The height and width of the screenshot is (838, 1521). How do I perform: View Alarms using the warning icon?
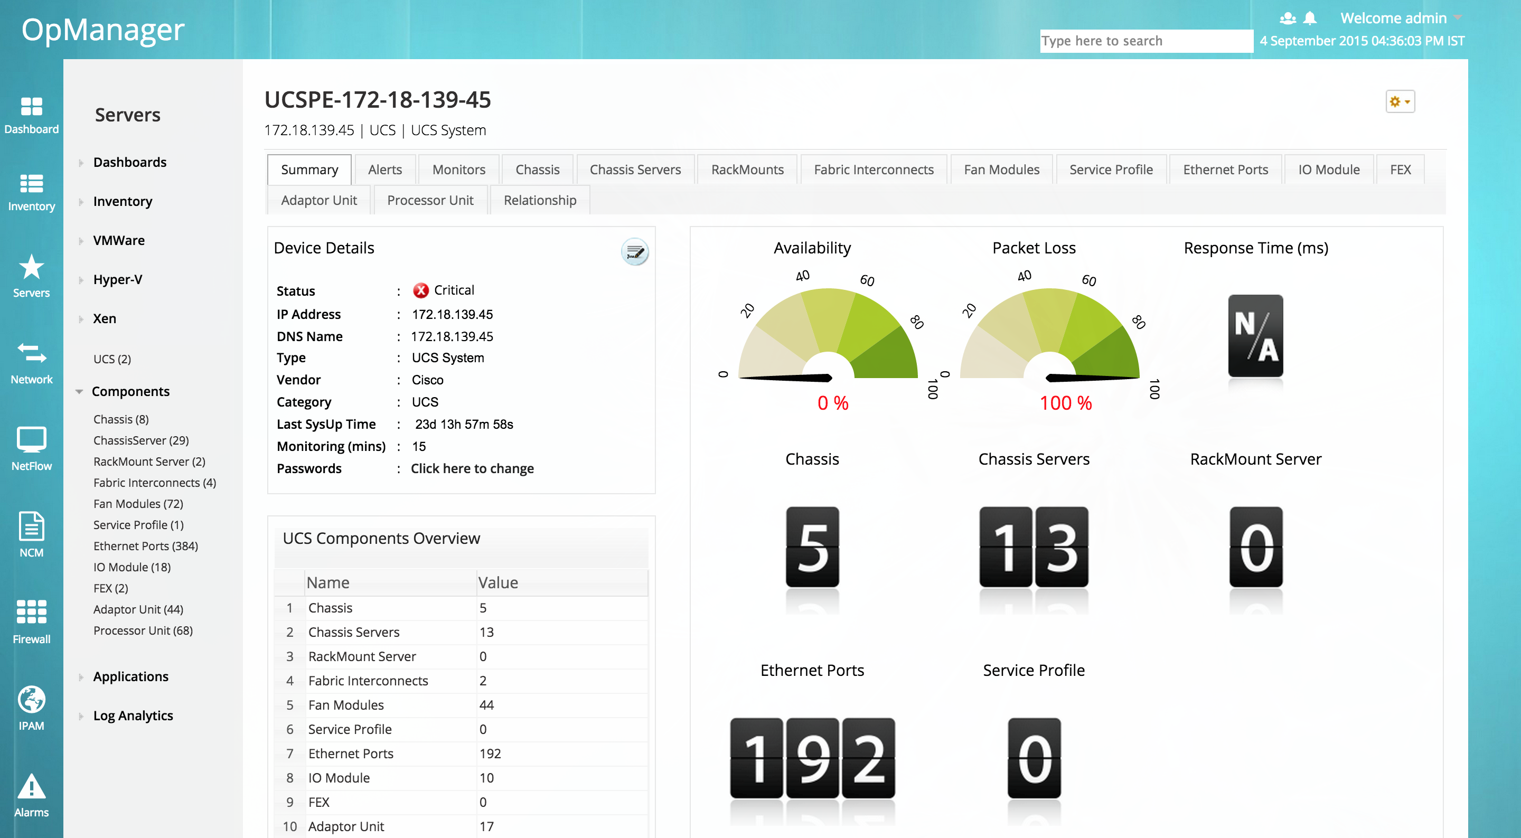(31, 788)
